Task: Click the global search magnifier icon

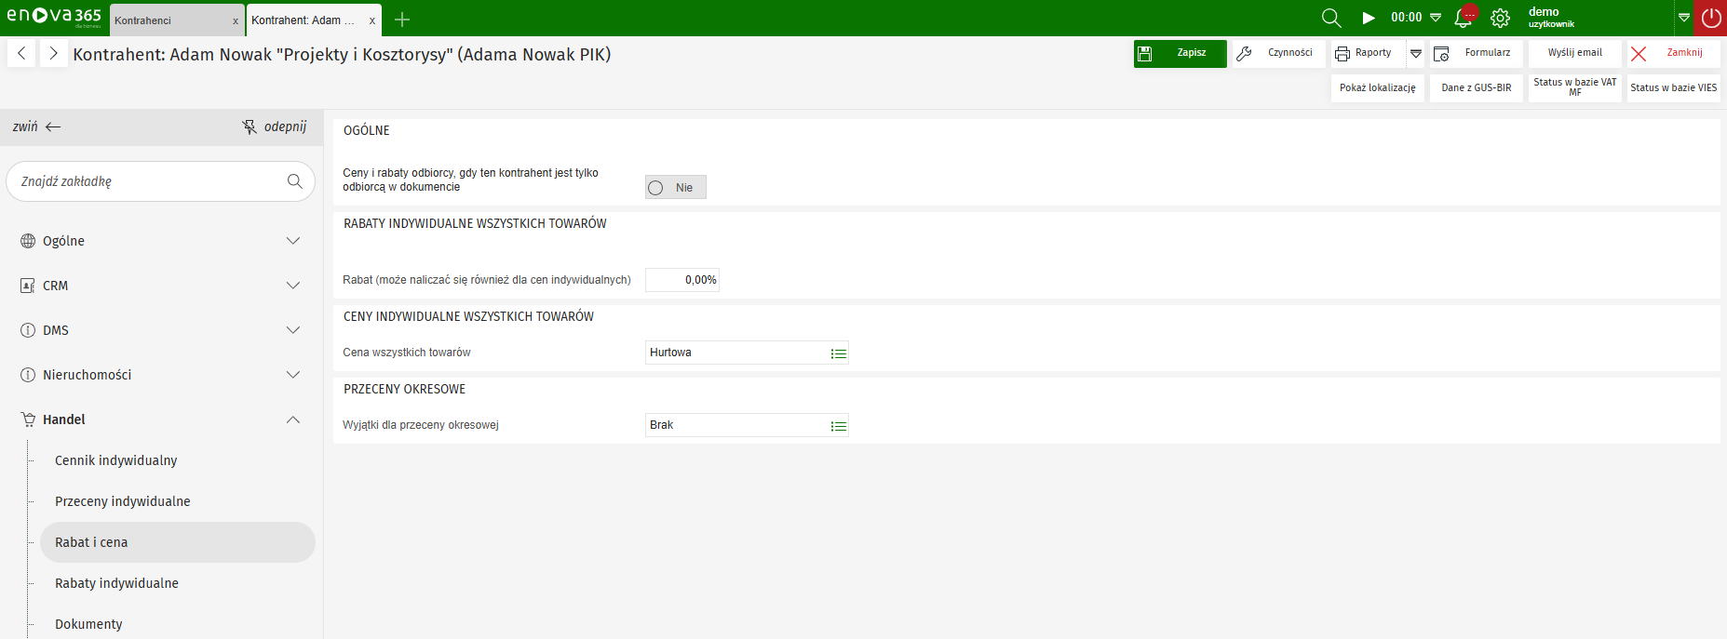Action: pos(1331,18)
